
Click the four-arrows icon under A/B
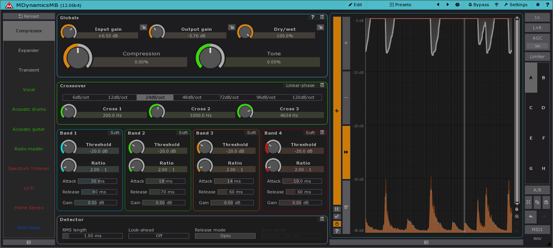[x=529, y=202]
